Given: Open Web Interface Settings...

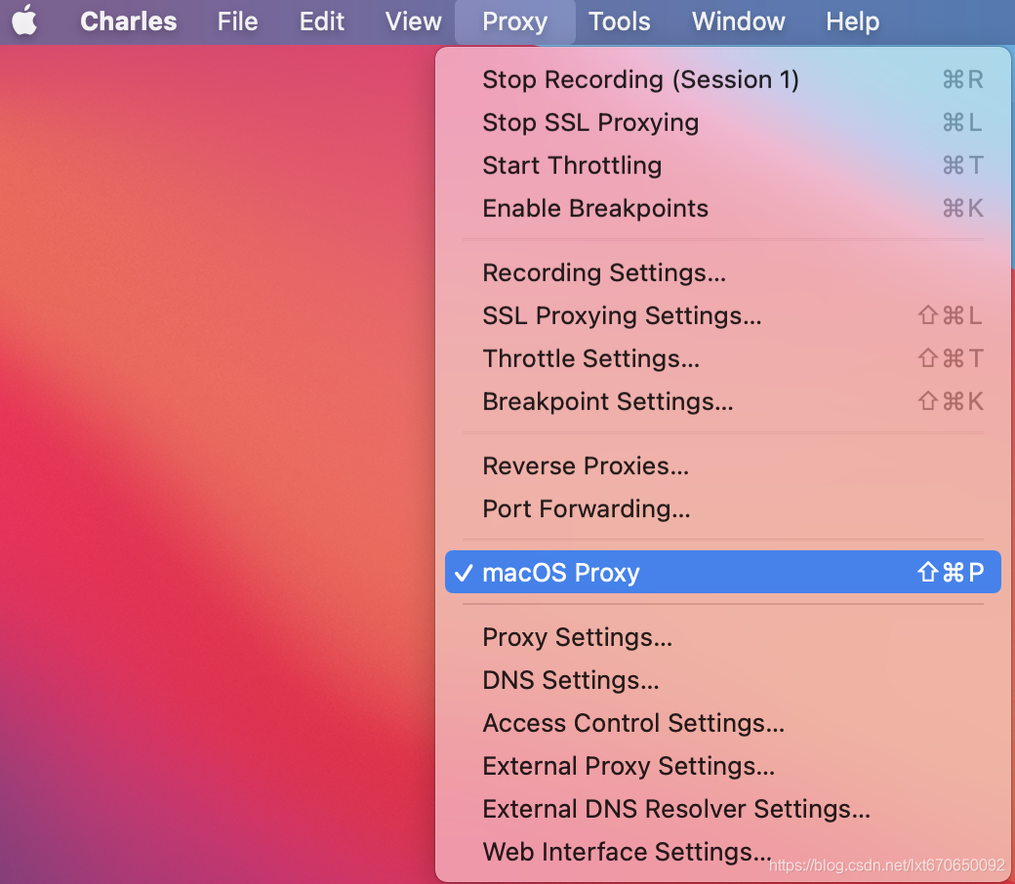Looking at the screenshot, I should pyautogui.click(x=723, y=852).
